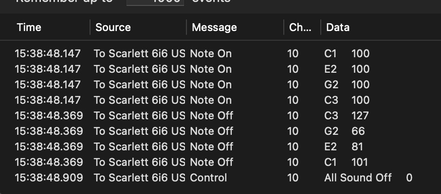Select the Note On C1 event row
The width and height of the screenshot is (441, 194).
coord(211,54)
